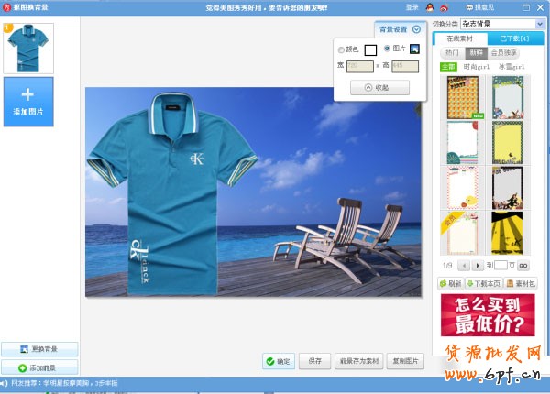Click the 保存 button

[x=314, y=361]
